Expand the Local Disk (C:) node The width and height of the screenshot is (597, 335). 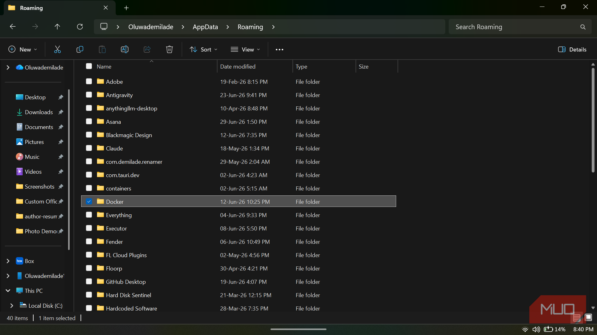[x=12, y=306]
